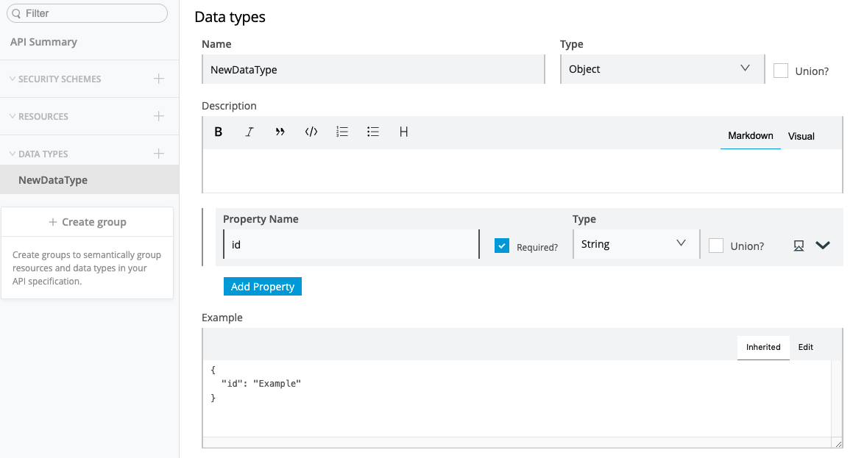Apply italic formatting in Description editor
Screen dimensions: 853x458
pos(249,132)
